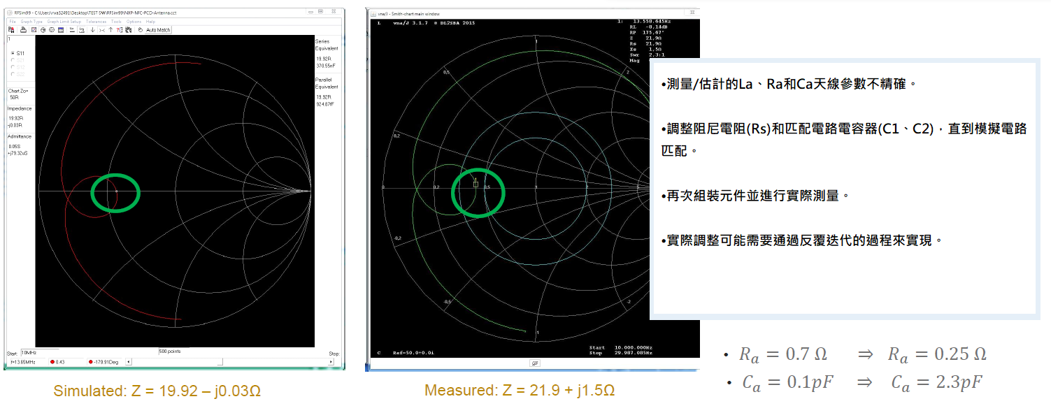Select the Smith chart display icon
Screen dimensions: 1051x406
point(42,30)
